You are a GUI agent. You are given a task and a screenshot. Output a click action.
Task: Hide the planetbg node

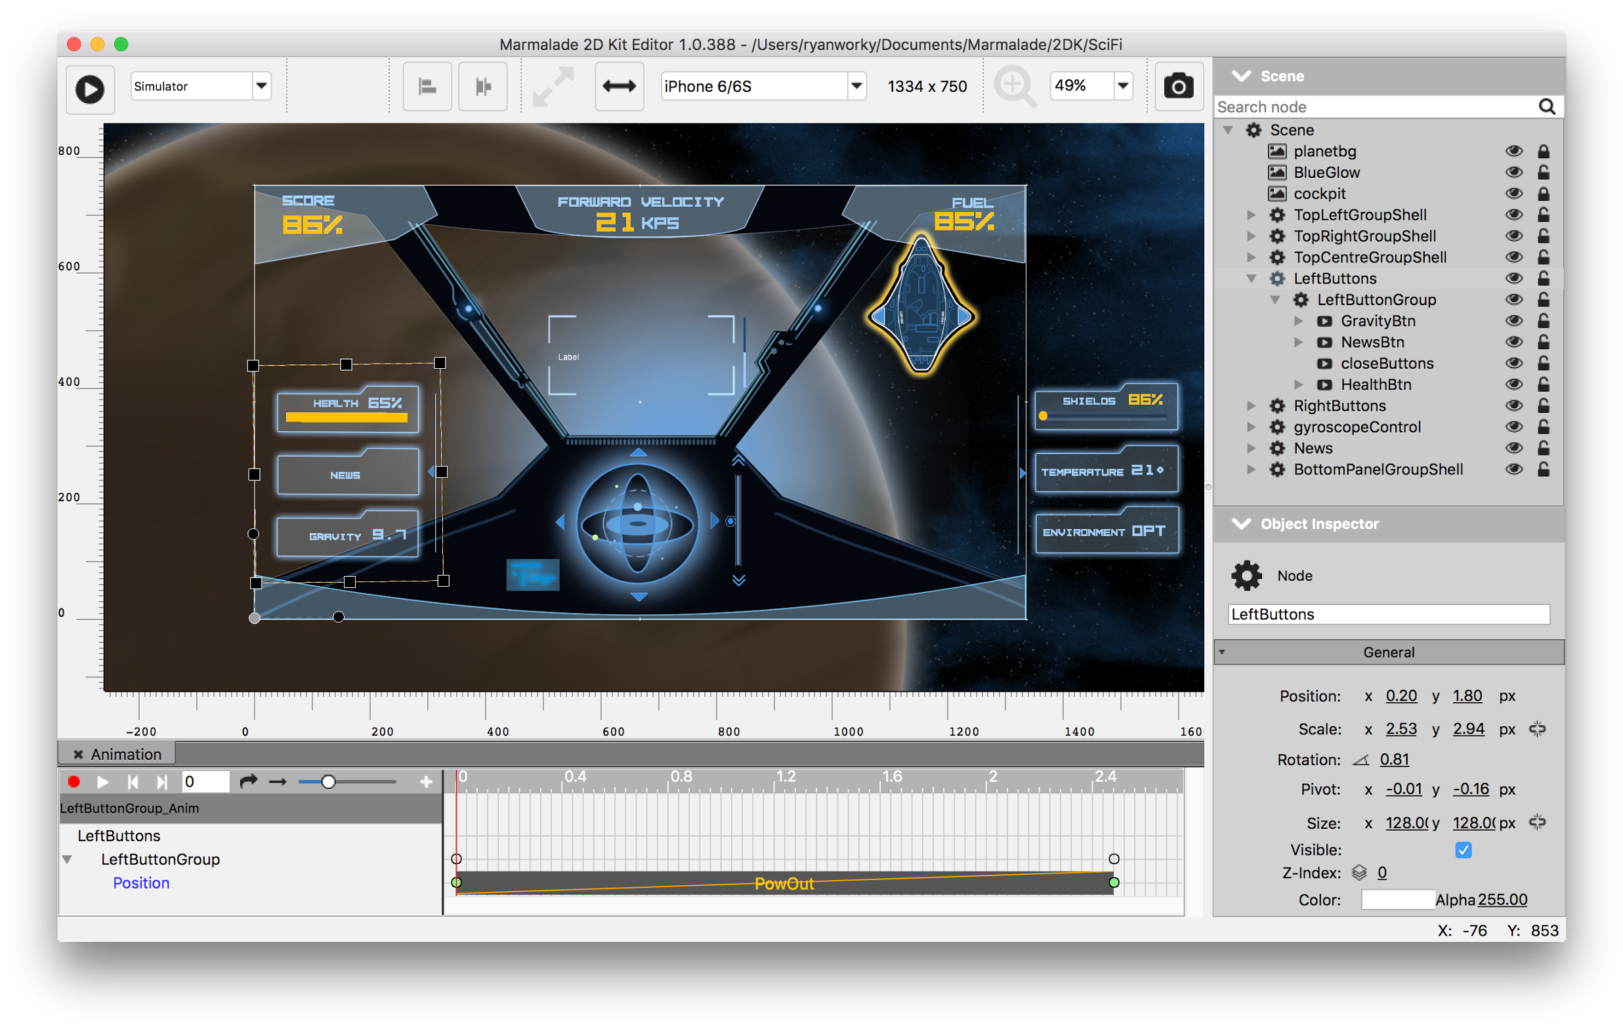(x=1514, y=151)
